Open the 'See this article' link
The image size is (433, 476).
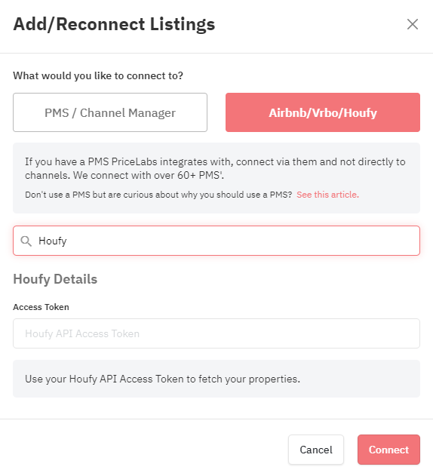click(327, 195)
